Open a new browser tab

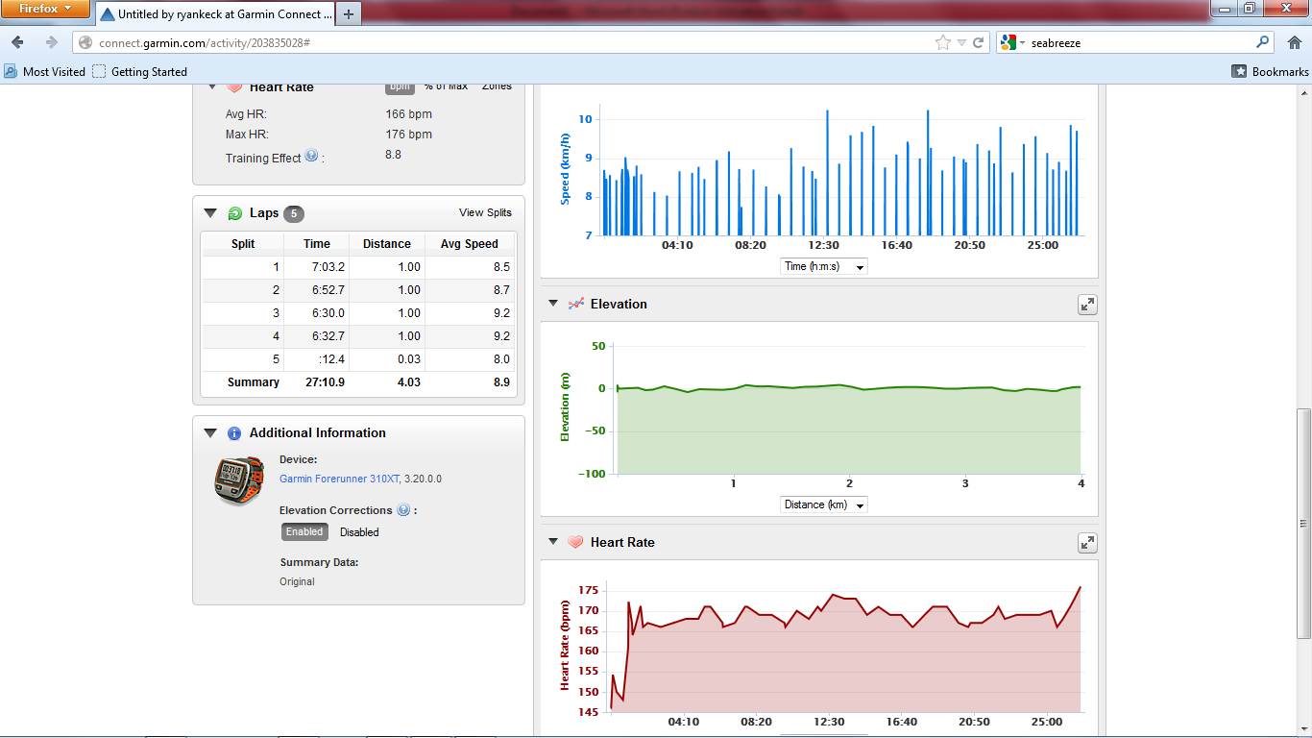point(348,14)
